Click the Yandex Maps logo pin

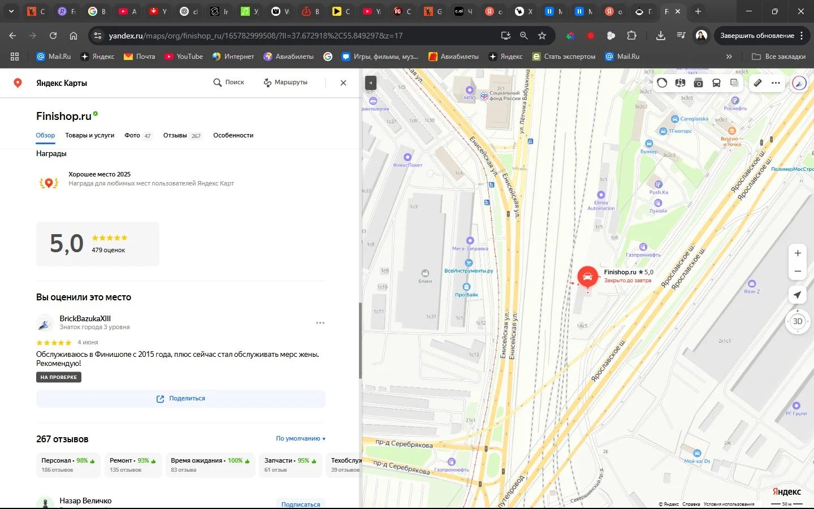(x=18, y=83)
